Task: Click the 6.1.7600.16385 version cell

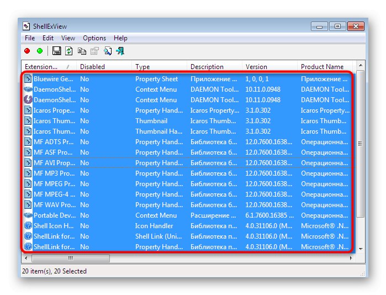Action: point(269,215)
